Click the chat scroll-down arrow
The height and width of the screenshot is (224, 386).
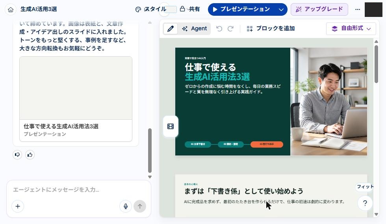click(150, 177)
